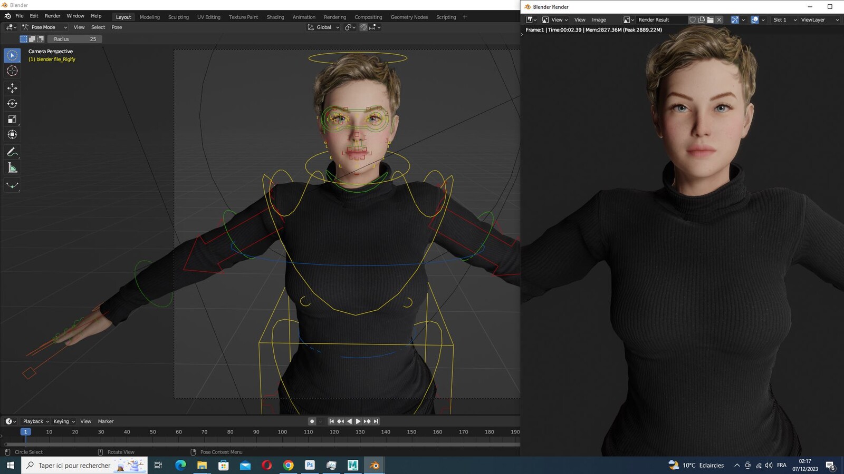The height and width of the screenshot is (474, 844).
Task: Set selection mode to subtract selection
Action: pos(41,39)
